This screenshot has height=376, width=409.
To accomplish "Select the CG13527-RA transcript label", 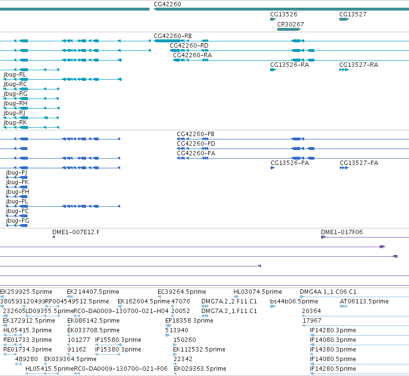I will 359,65.
